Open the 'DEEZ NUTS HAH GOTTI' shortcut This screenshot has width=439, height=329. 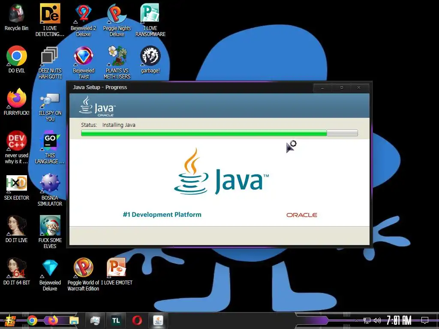(50, 63)
